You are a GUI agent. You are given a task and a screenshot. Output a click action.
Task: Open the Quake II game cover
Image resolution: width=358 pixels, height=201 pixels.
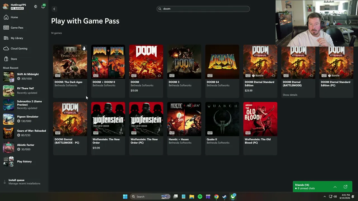pyautogui.click(x=222, y=119)
